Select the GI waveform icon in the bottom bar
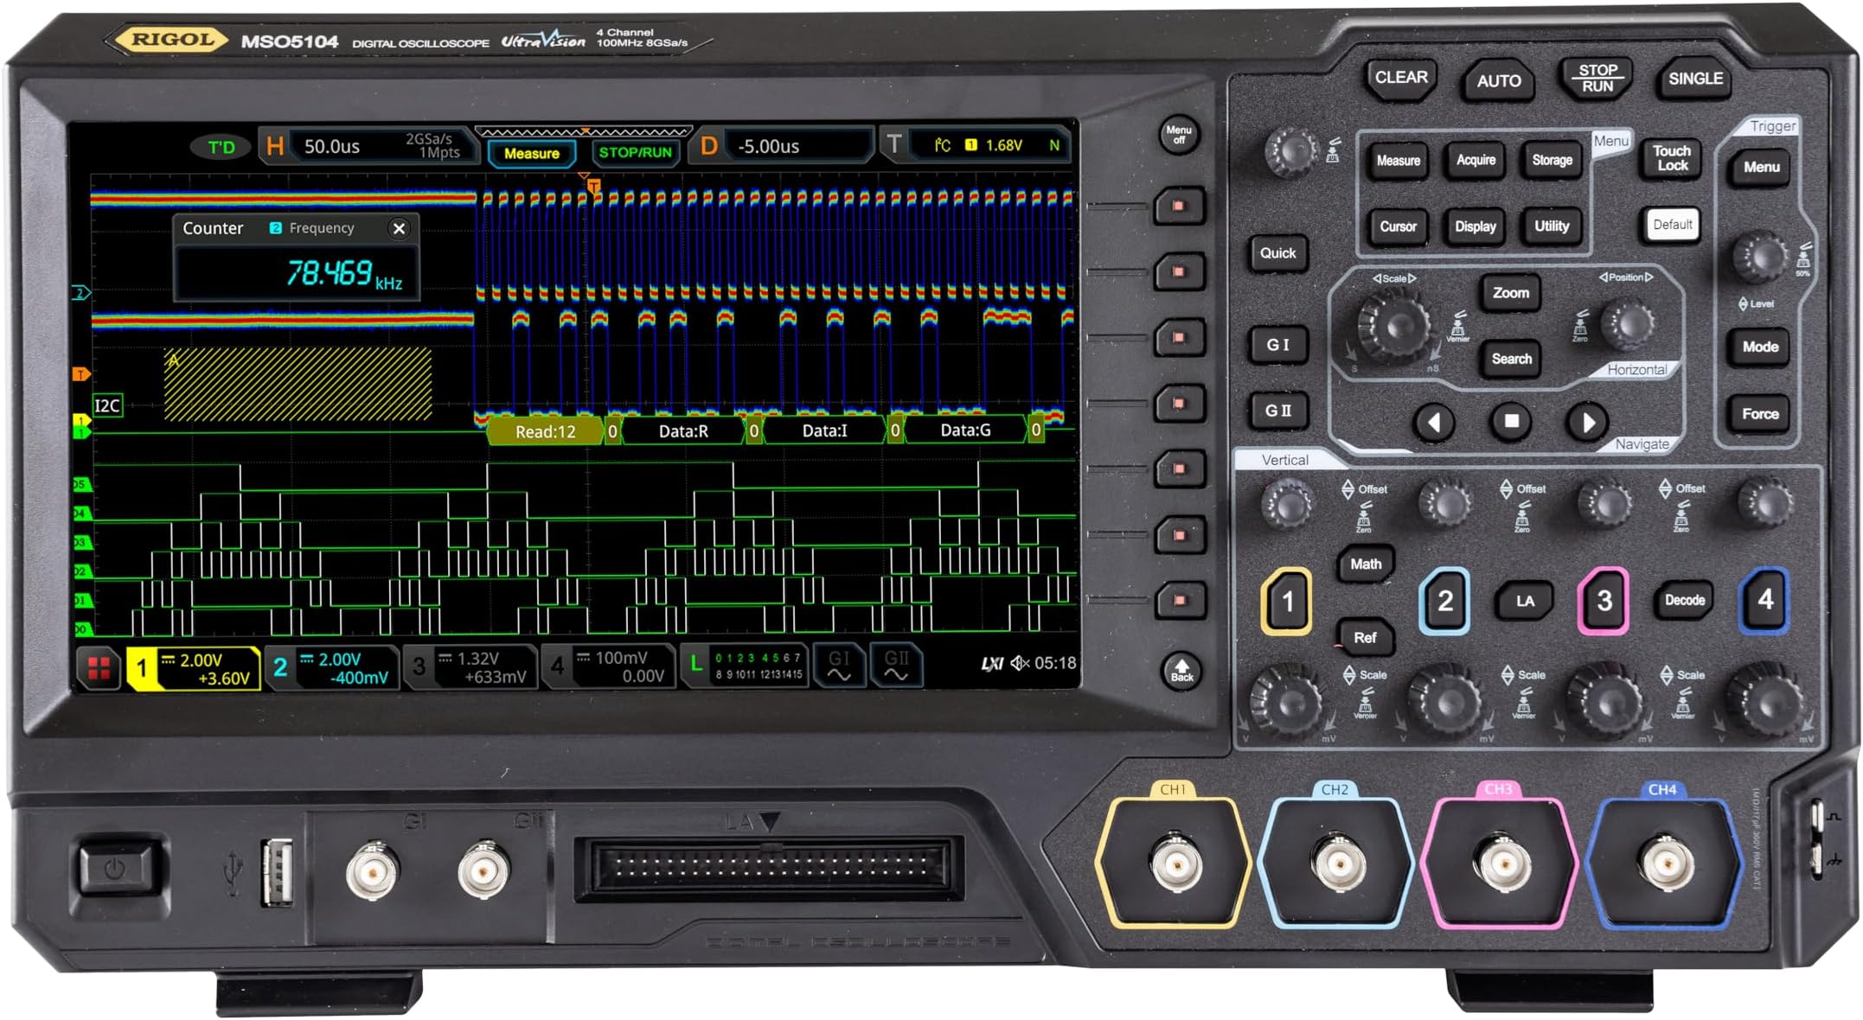Viewport: 1863px width, 1020px height. pos(837,666)
